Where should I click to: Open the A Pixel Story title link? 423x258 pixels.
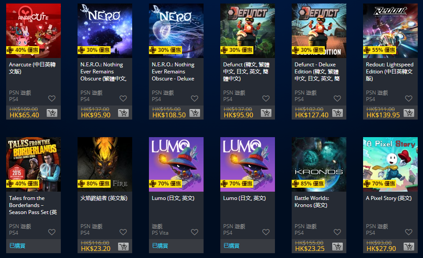point(389,198)
